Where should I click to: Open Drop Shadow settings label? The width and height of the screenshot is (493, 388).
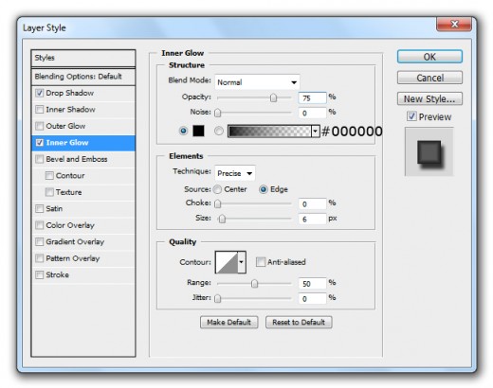pyautogui.click(x=70, y=93)
